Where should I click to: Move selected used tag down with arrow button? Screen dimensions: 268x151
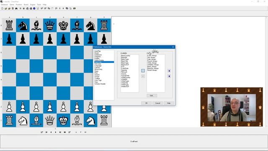coord(169,76)
